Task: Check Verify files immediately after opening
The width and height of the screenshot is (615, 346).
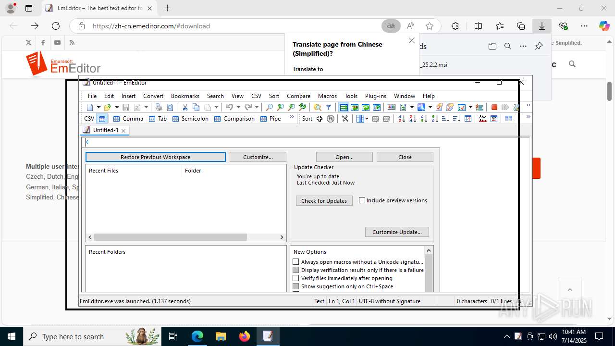Action: pyautogui.click(x=296, y=278)
